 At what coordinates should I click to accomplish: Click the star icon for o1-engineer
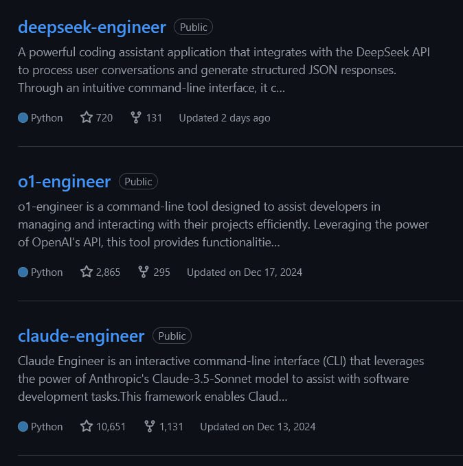point(87,272)
